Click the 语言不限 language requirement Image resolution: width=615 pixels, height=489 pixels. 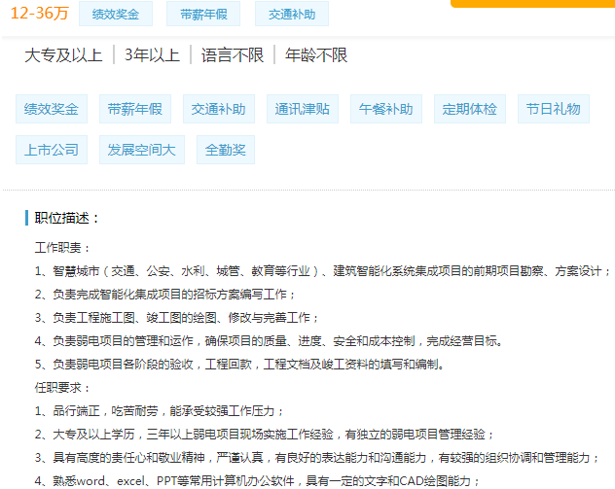click(232, 55)
